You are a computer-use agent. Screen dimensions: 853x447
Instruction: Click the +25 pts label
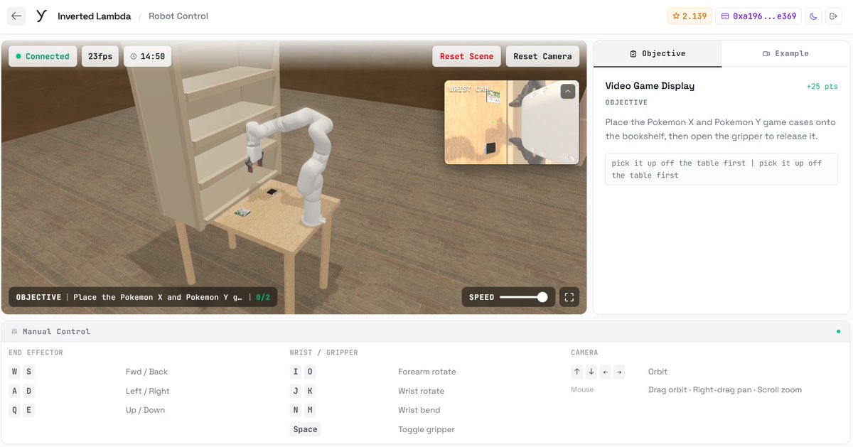pyautogui.click(x=822, y=86)
